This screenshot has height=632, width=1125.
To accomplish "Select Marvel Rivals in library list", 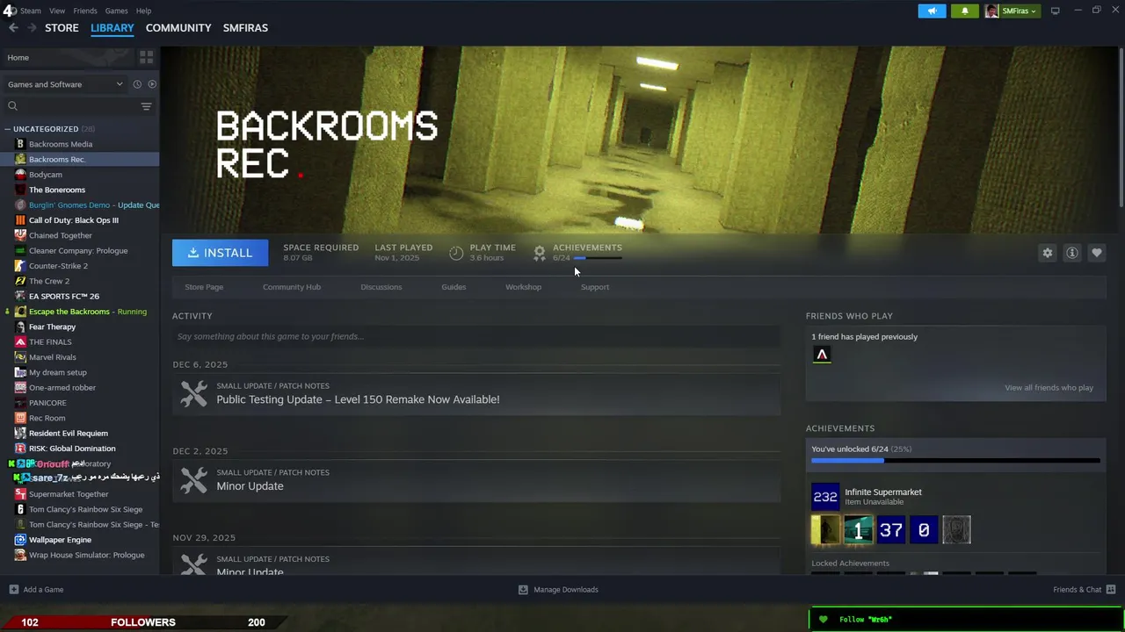I will [53, 357].
